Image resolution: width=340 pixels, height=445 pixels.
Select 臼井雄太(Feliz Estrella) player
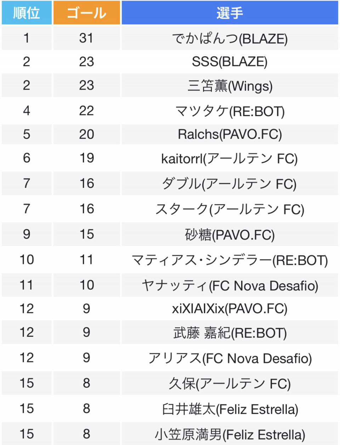coord(229,409)
